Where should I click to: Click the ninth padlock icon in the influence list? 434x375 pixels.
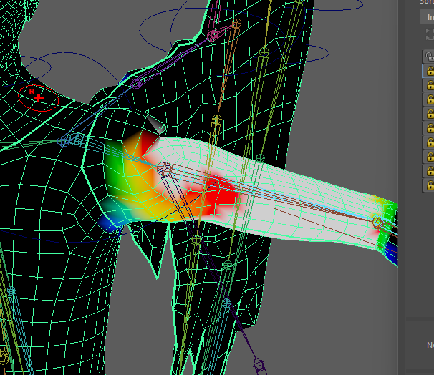pyautogui.click(x=430, y=170)
